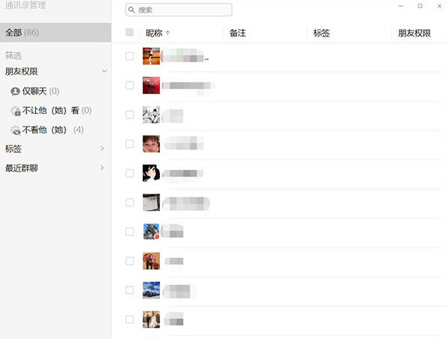
Task: Open the basketball court avatar contact
Action: 151,56
